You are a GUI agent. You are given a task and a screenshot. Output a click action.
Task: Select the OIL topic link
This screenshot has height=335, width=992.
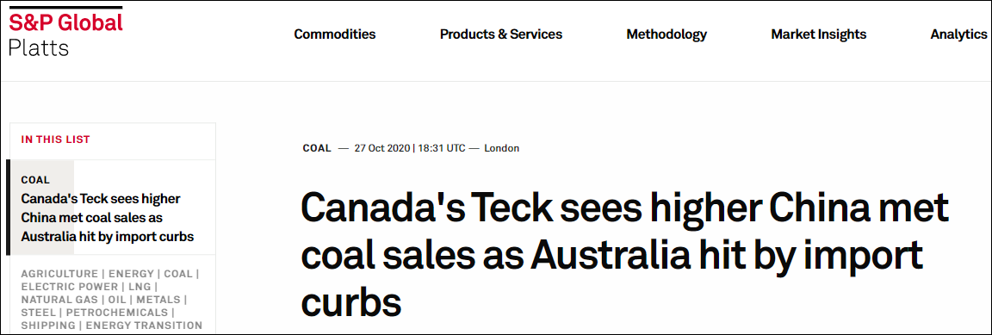pos(113,300)
